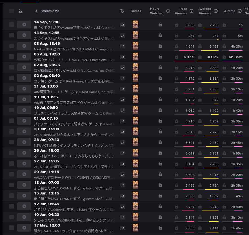This screenshot has width=249, height=235.
Task: Click average viewers bar under 3 439
Action: [x=208, y=50]
